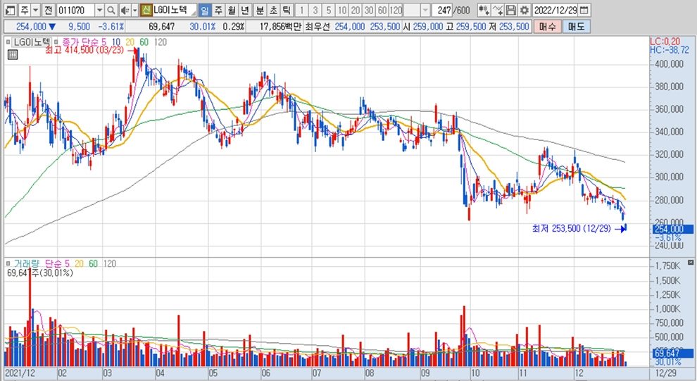Click the stock search magnifier icon
Image resolution: width=697 pixels, height=381 pixels.
click(x=111, y=11)
